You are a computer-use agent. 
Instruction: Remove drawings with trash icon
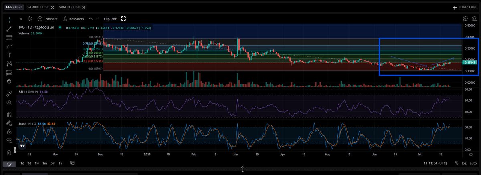[9, 153]
